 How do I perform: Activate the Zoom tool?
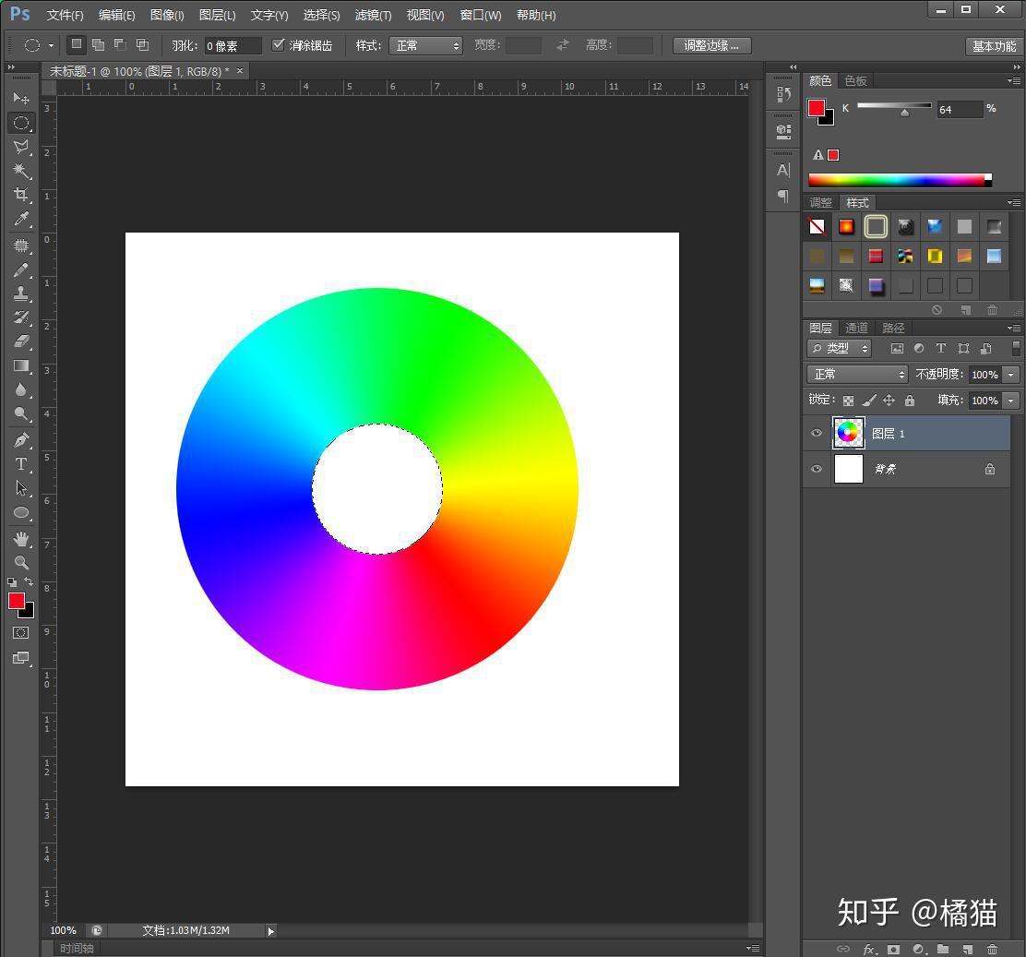pos(21,562)
